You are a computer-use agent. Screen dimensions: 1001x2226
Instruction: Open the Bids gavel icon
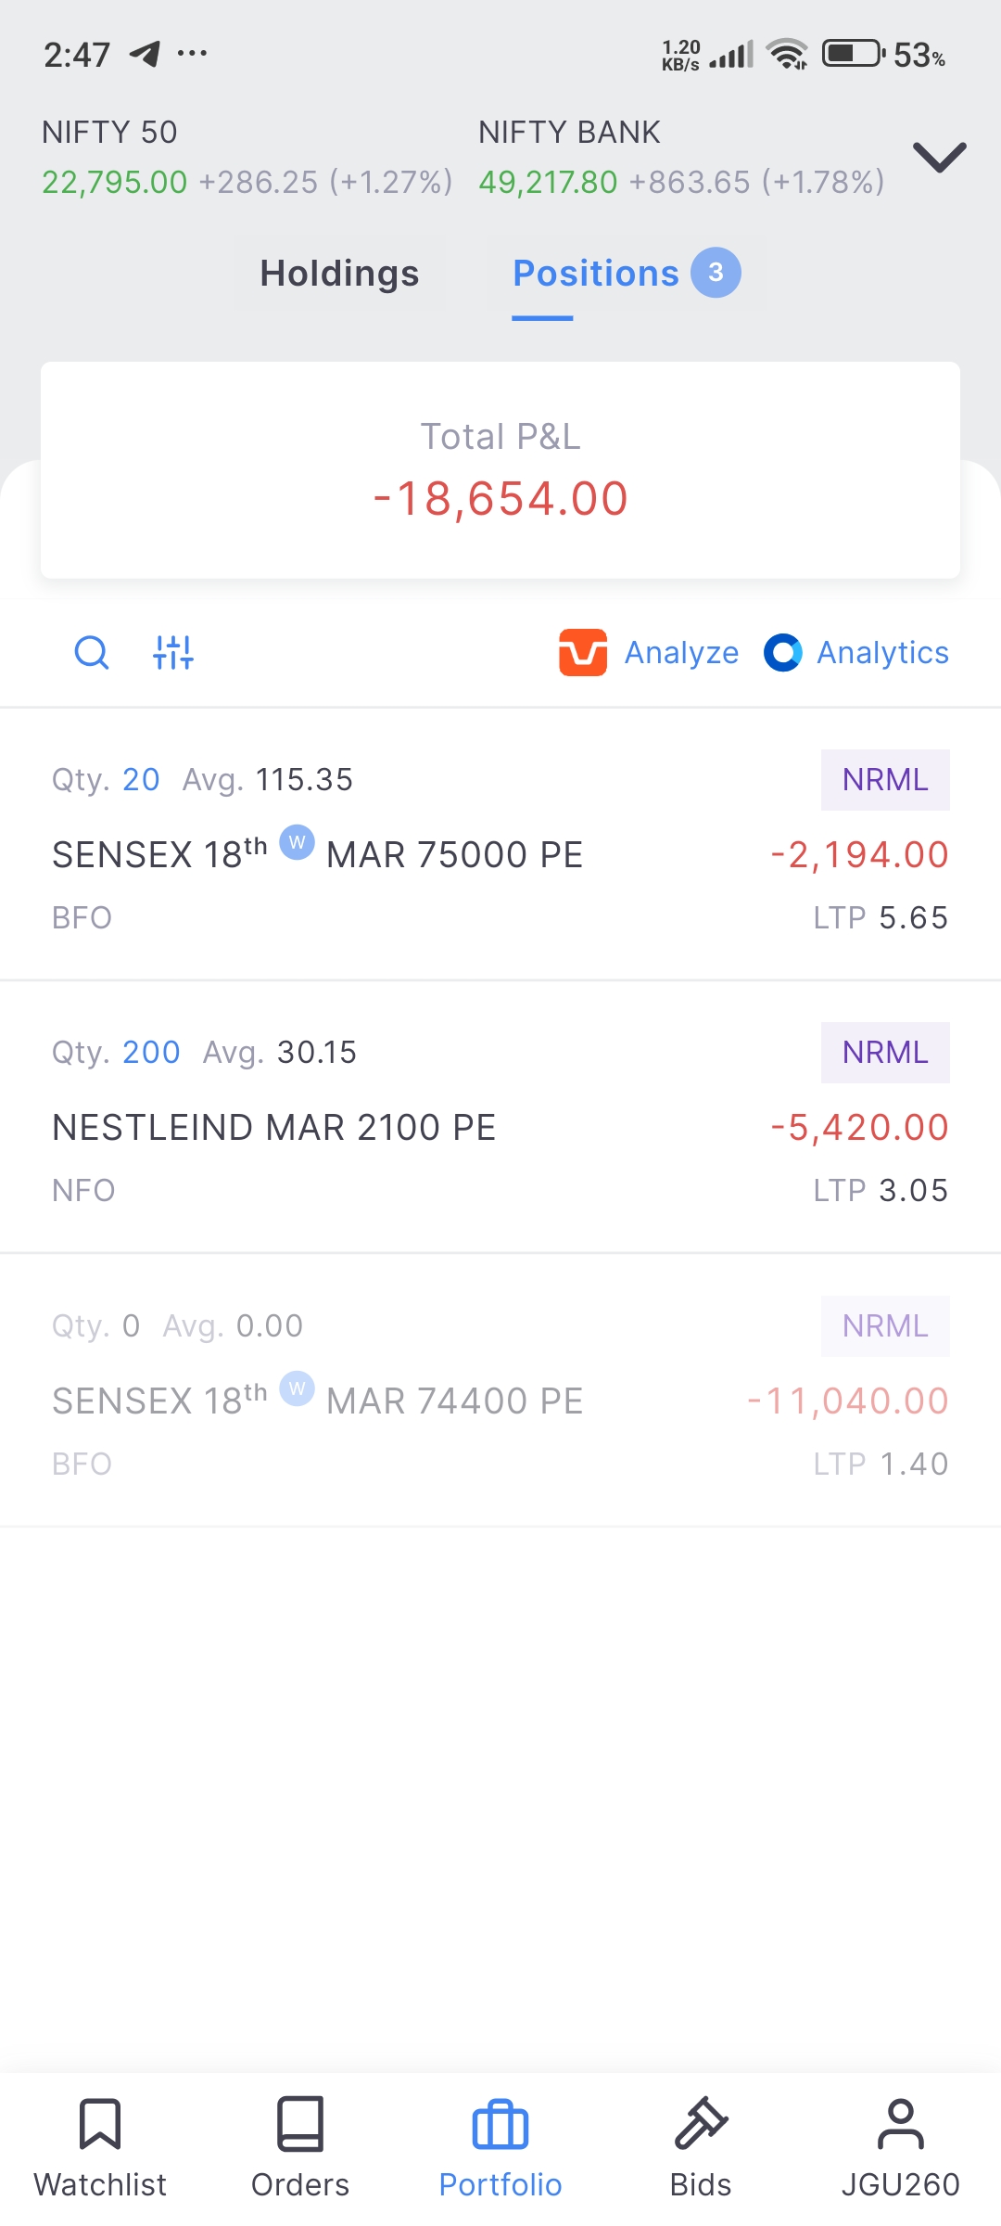[701, 2124]
